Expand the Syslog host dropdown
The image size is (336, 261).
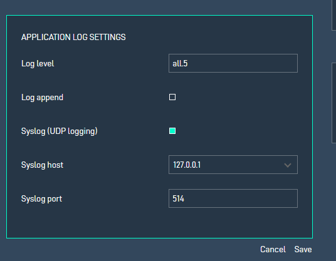tap(233, 165)
